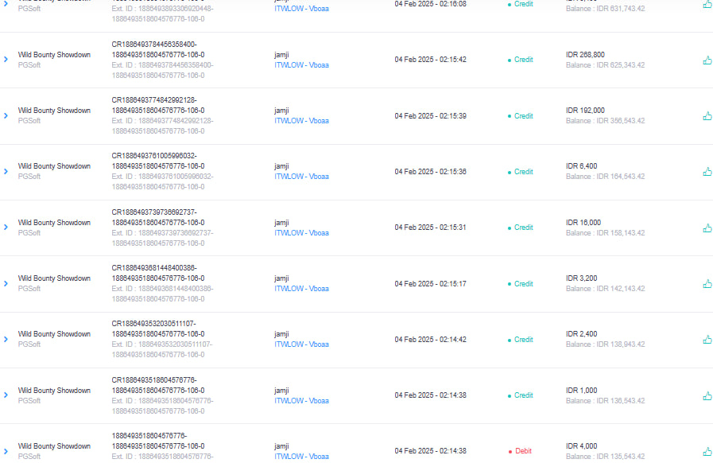Open ITWLOW - Vboaa link in 02:15:39 row
This screenshot has width=713, height=463.
[301, 121]
